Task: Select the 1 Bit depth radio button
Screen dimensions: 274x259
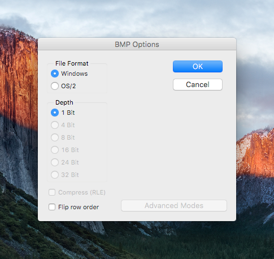Action: point(55,113)
